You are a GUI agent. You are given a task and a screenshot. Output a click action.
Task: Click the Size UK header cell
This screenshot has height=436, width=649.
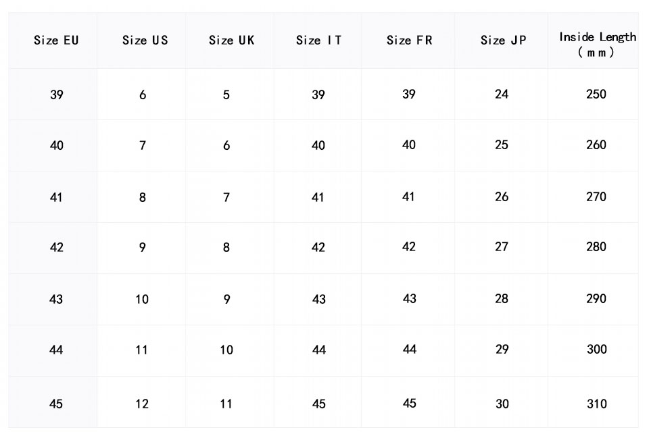coord(231,40)
